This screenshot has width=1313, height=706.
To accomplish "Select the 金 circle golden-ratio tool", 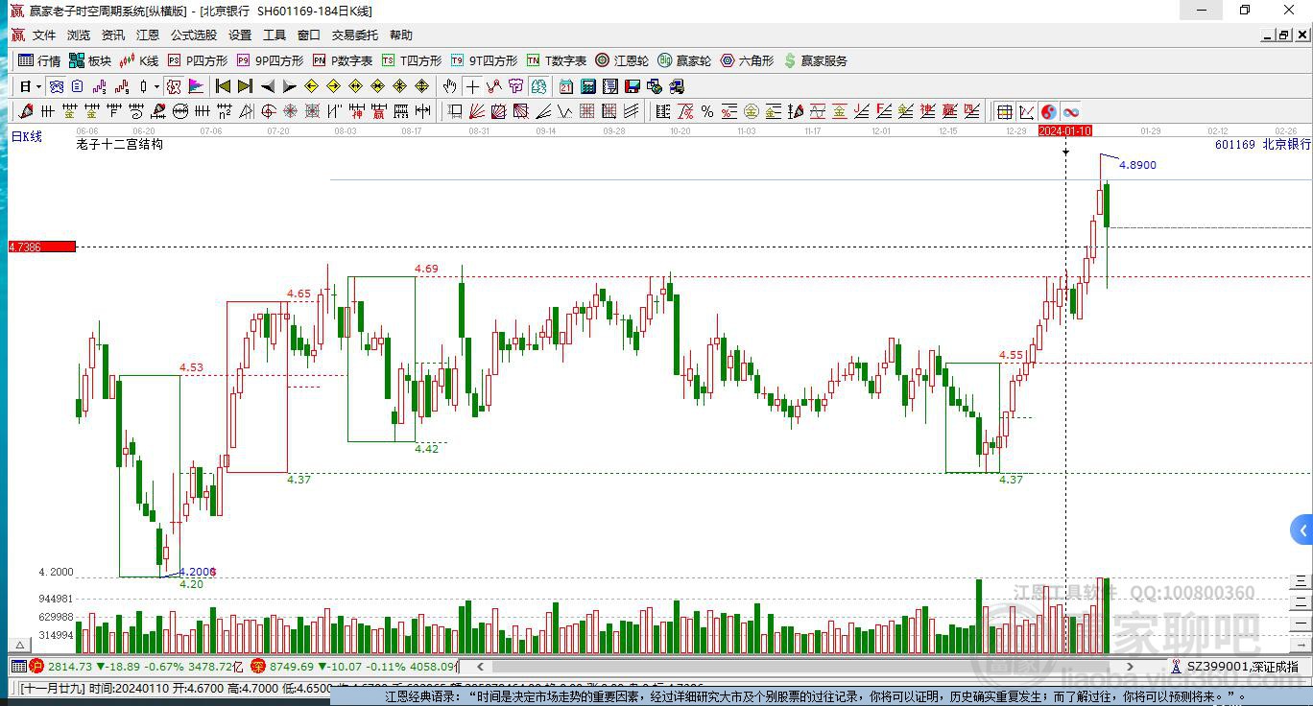I will pos(751,111).
